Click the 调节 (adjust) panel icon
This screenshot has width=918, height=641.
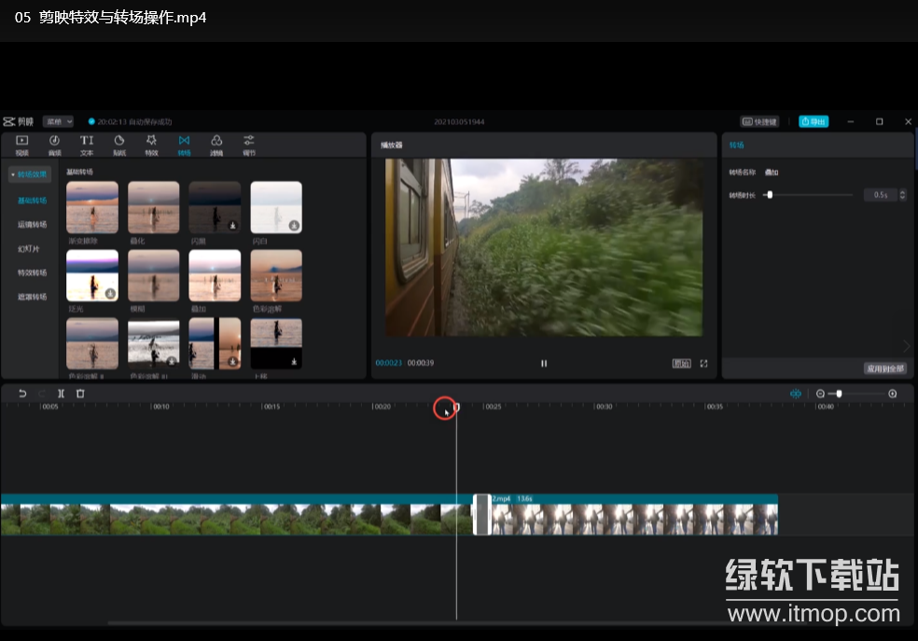coord(249,145)
